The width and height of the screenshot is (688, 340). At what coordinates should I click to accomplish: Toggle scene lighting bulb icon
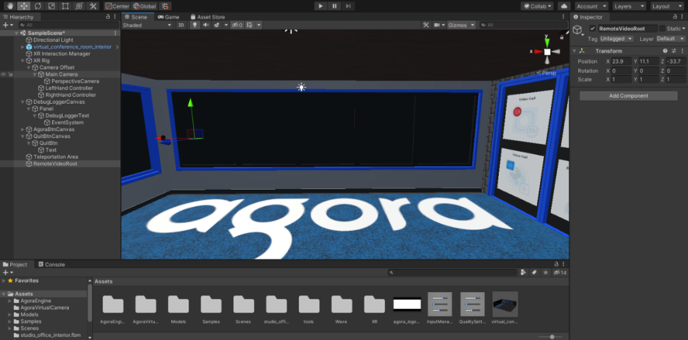(196, 25)
